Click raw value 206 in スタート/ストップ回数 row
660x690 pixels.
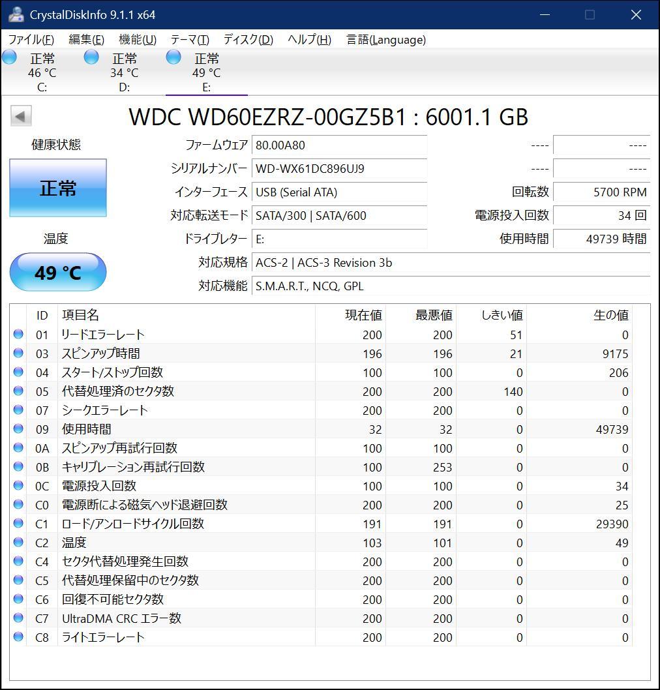(619, 373)
